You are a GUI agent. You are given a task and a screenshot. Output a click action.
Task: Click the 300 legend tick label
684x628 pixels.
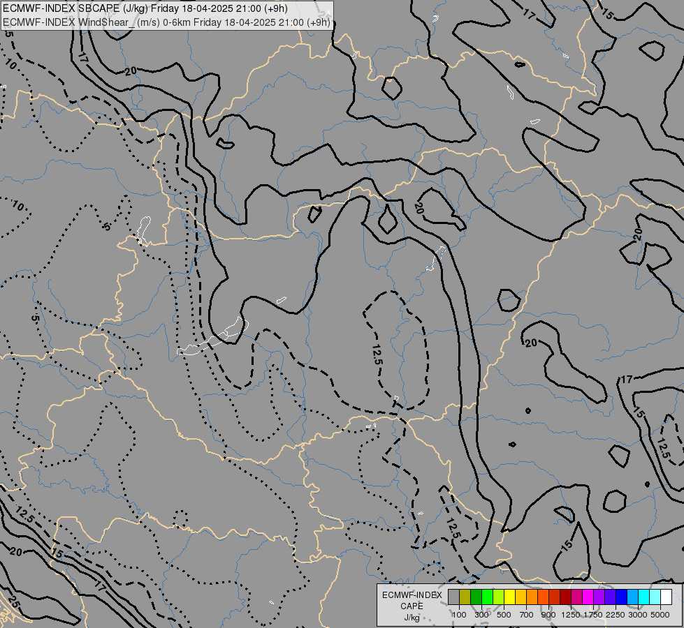(481, 615)
